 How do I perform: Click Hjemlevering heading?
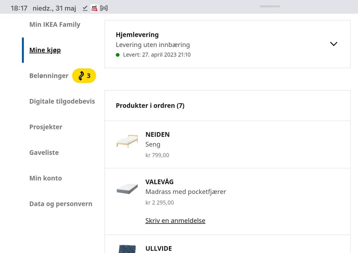(137, 35)
